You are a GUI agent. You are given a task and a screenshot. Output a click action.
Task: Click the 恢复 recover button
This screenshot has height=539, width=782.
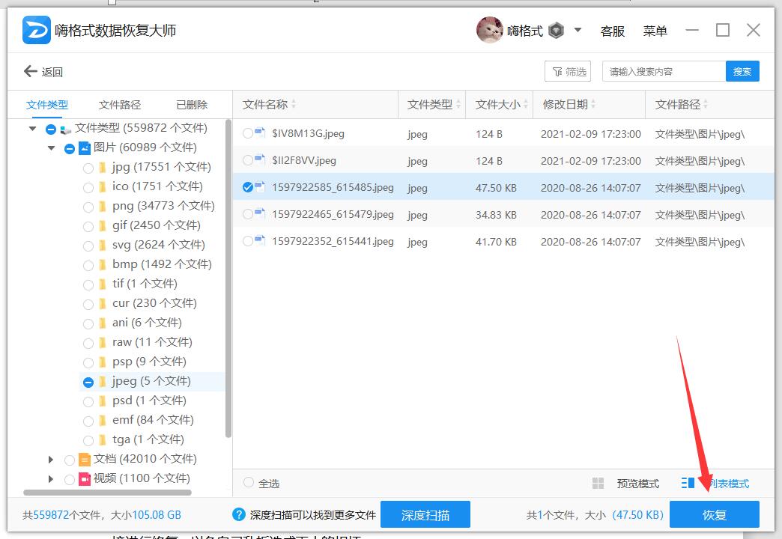[714, 514]
